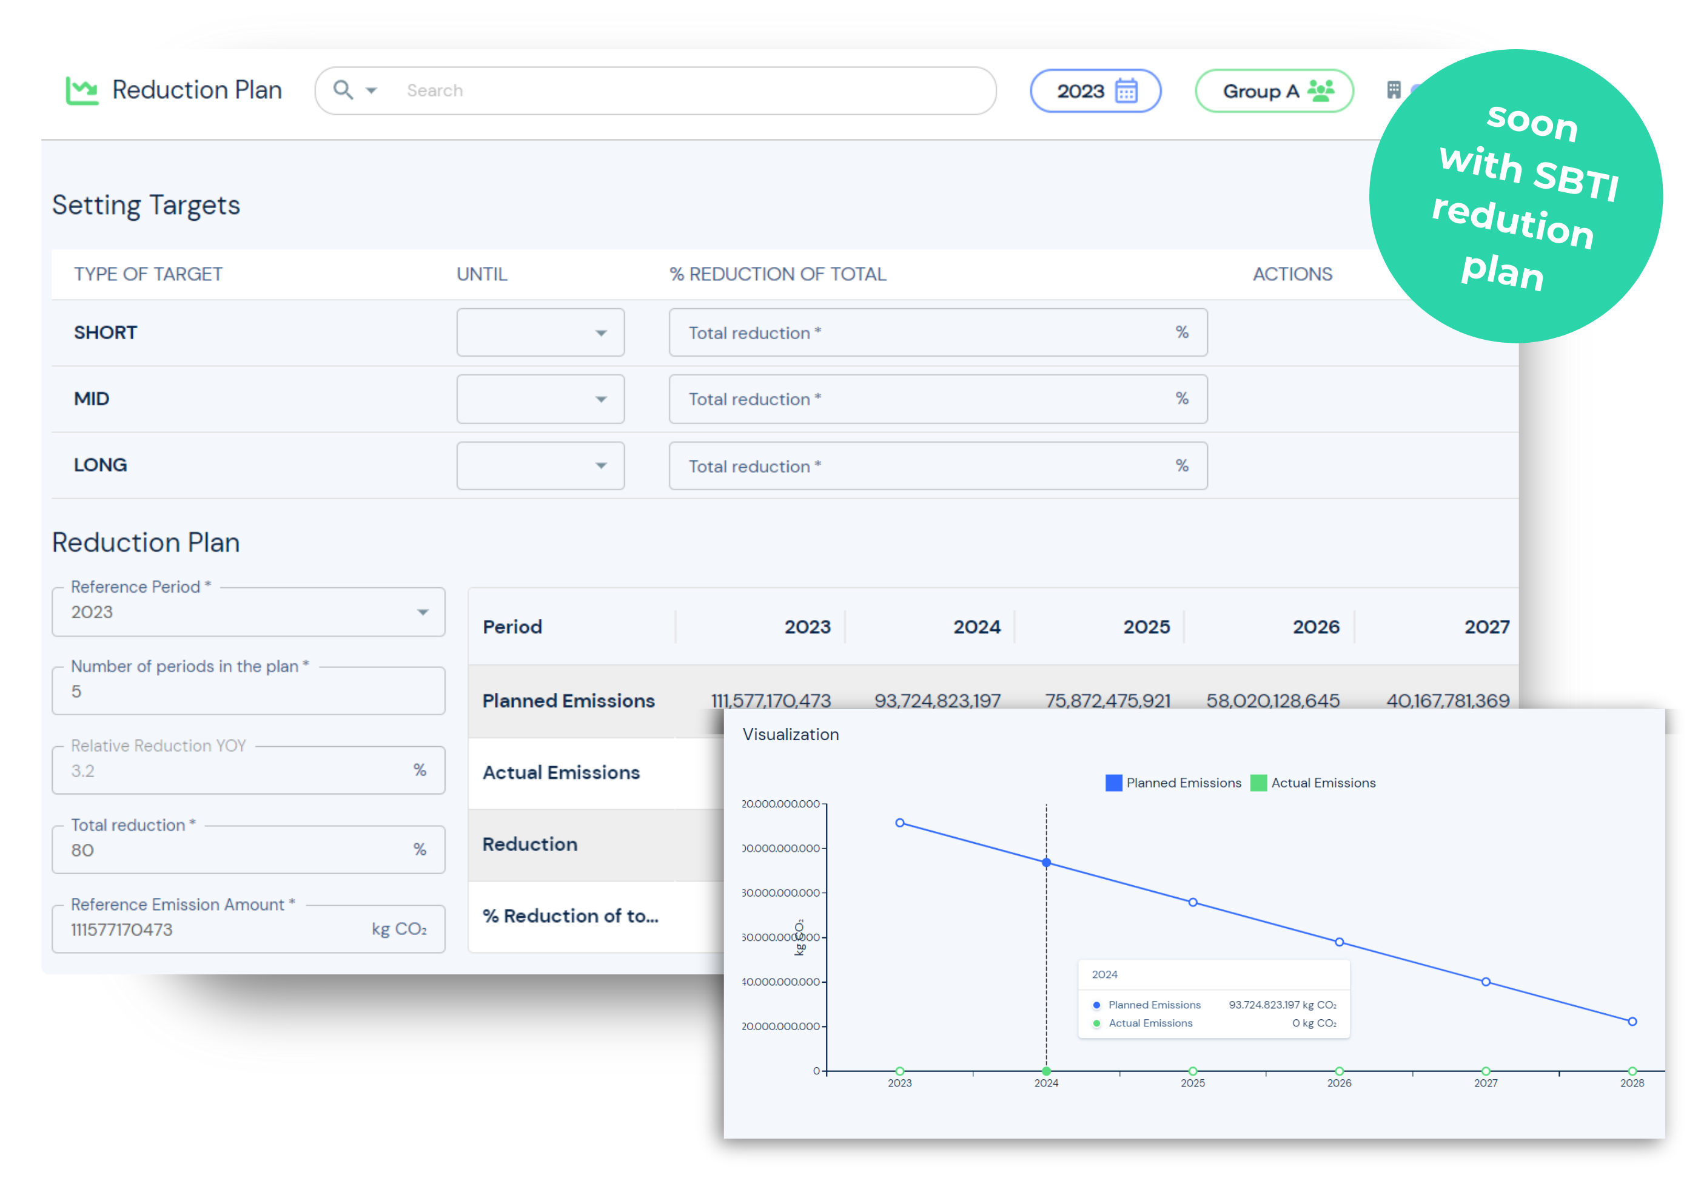Screen dimensions: 1701x1183
Task: Click the LONG target type label
Action: 100,465
